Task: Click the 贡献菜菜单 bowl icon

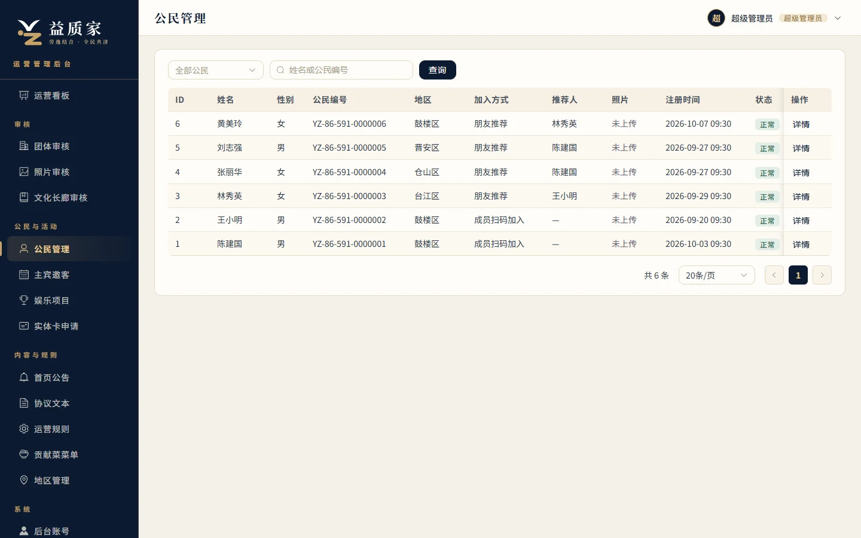Action: pos(24,455)
